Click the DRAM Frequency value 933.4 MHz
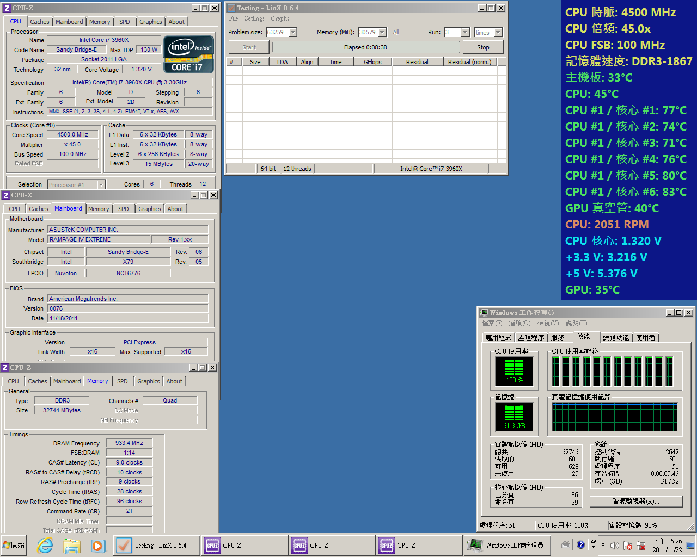697x557 pixels. [129, 443]
